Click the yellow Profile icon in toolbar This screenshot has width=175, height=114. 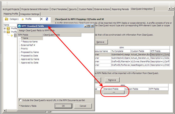pos(23,19)
